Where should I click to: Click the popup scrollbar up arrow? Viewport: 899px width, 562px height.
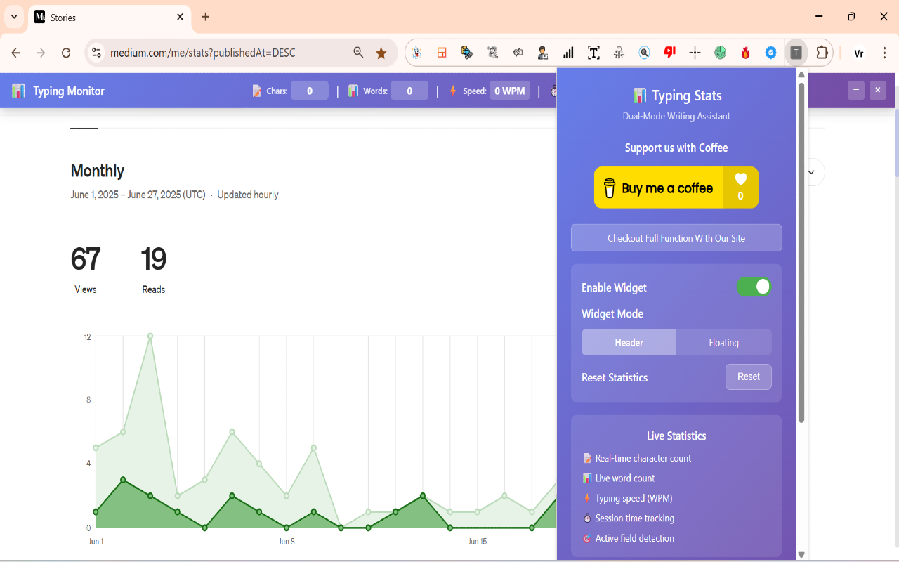click(801, 74)
